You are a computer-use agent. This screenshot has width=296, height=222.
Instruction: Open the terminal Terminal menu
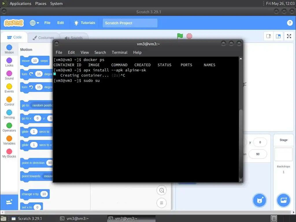pos(119,52)
